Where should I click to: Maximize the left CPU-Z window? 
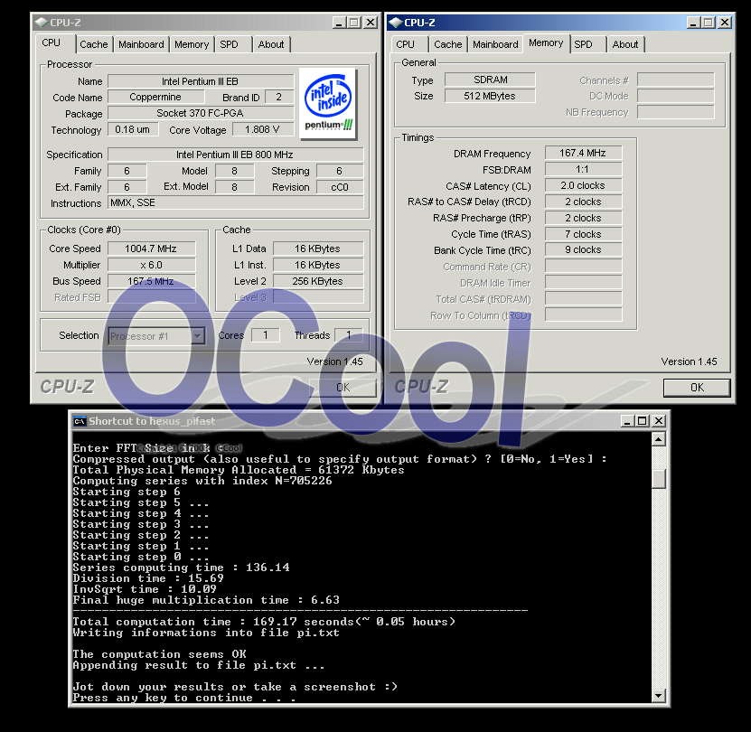[x=354, y=23]
